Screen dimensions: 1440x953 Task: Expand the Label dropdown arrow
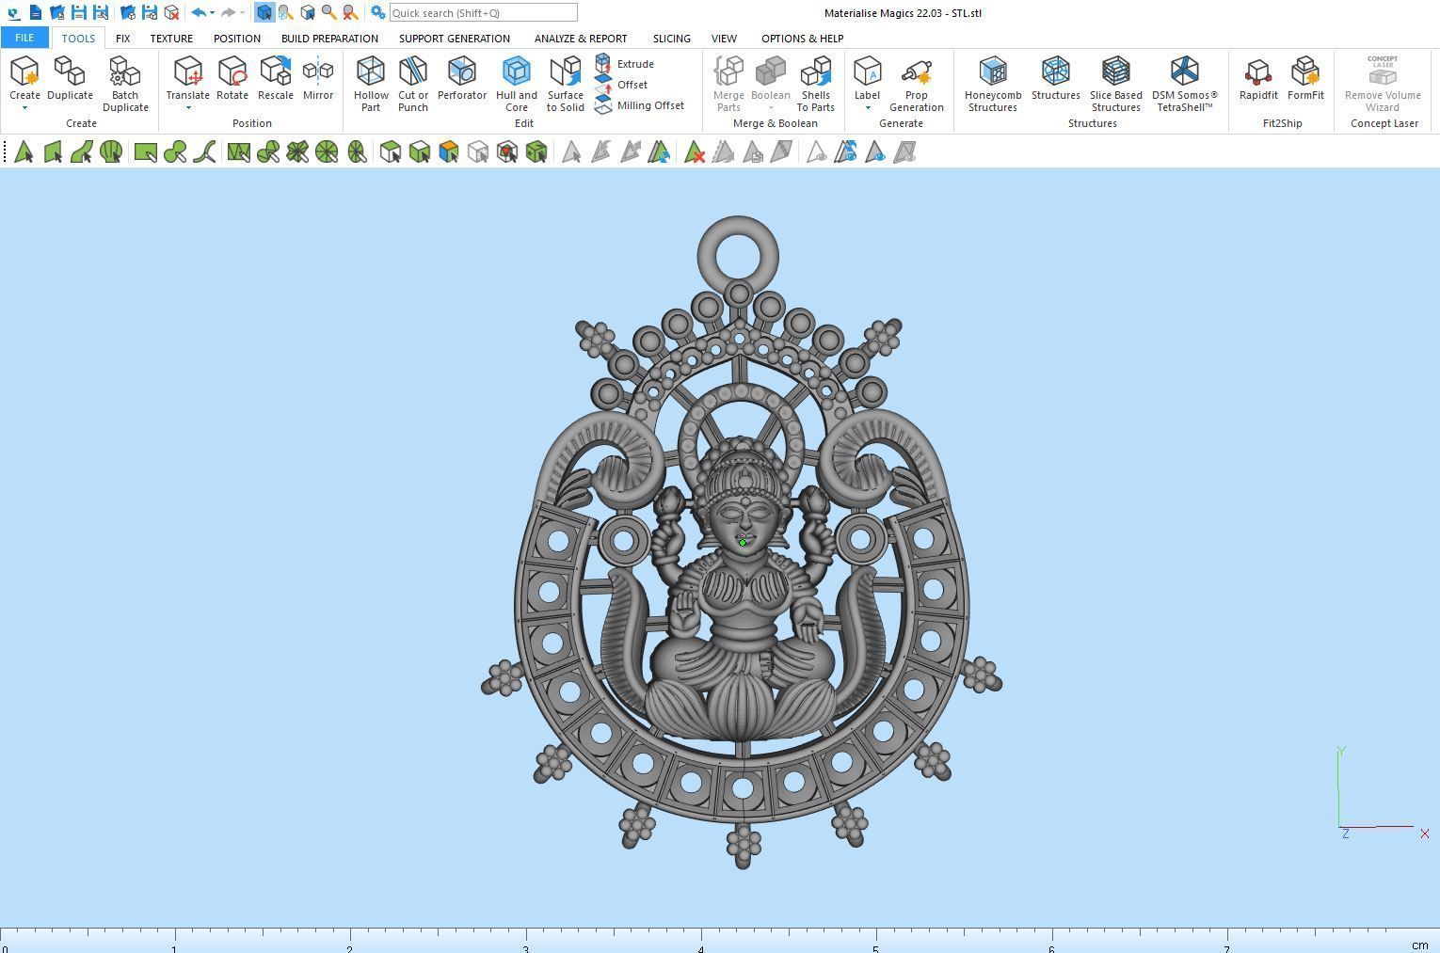point(867,108)
